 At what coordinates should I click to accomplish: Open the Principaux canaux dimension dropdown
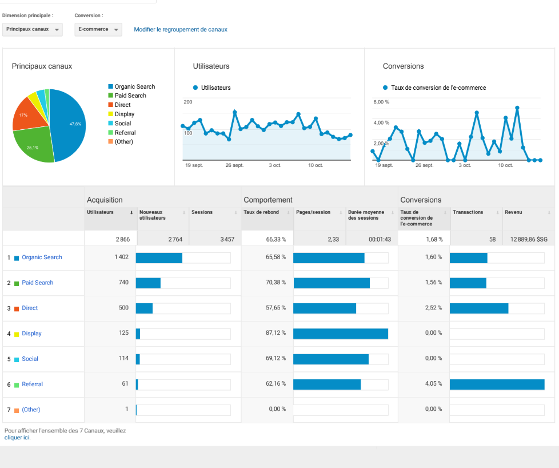(x=33, y=30)
